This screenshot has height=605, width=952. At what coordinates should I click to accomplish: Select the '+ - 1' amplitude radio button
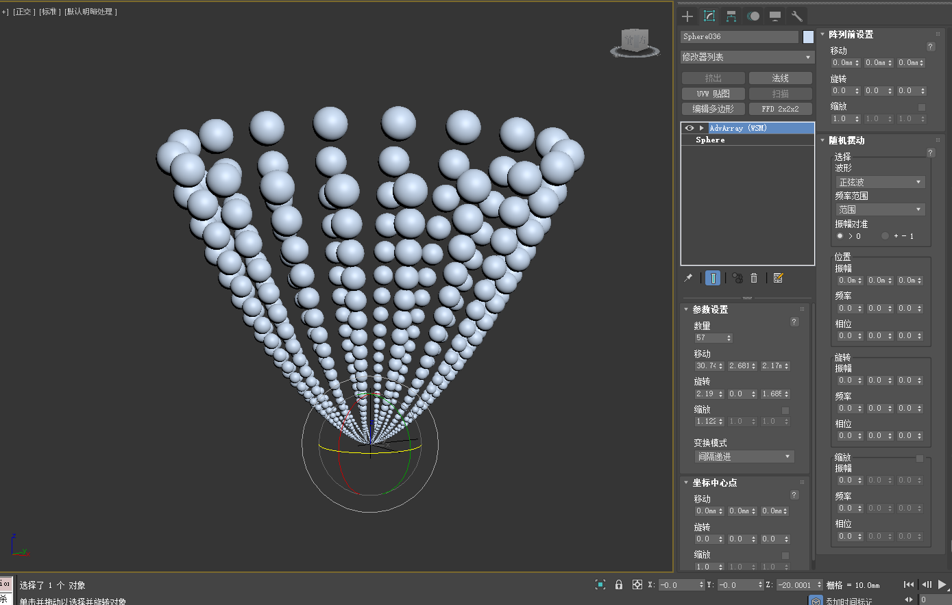point(885,236)
